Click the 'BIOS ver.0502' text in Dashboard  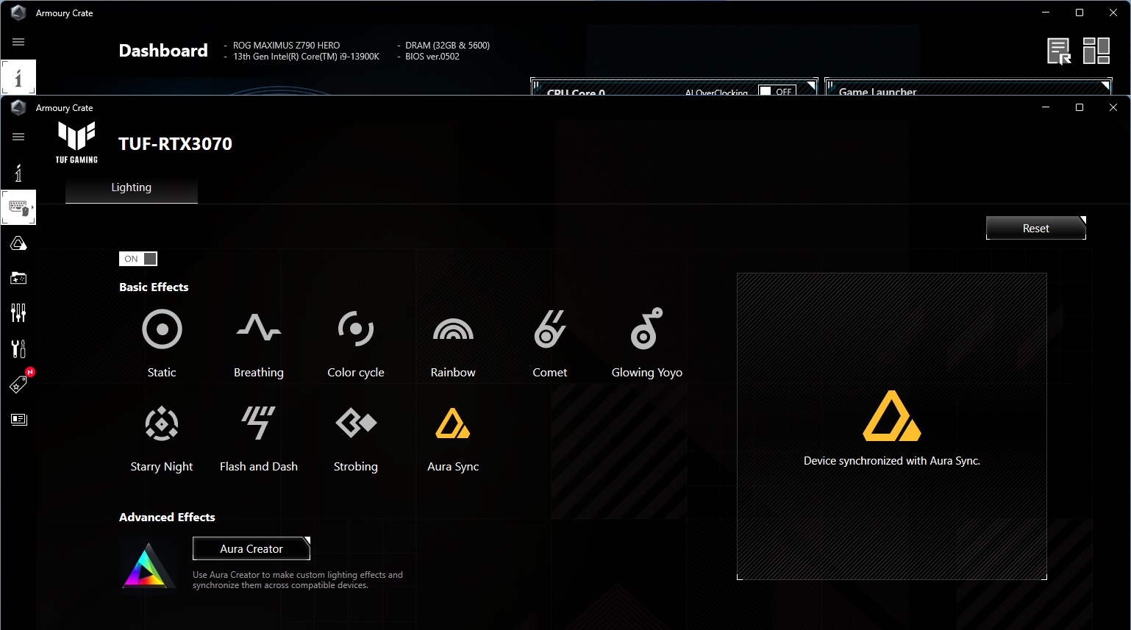[x=432, y=57]
